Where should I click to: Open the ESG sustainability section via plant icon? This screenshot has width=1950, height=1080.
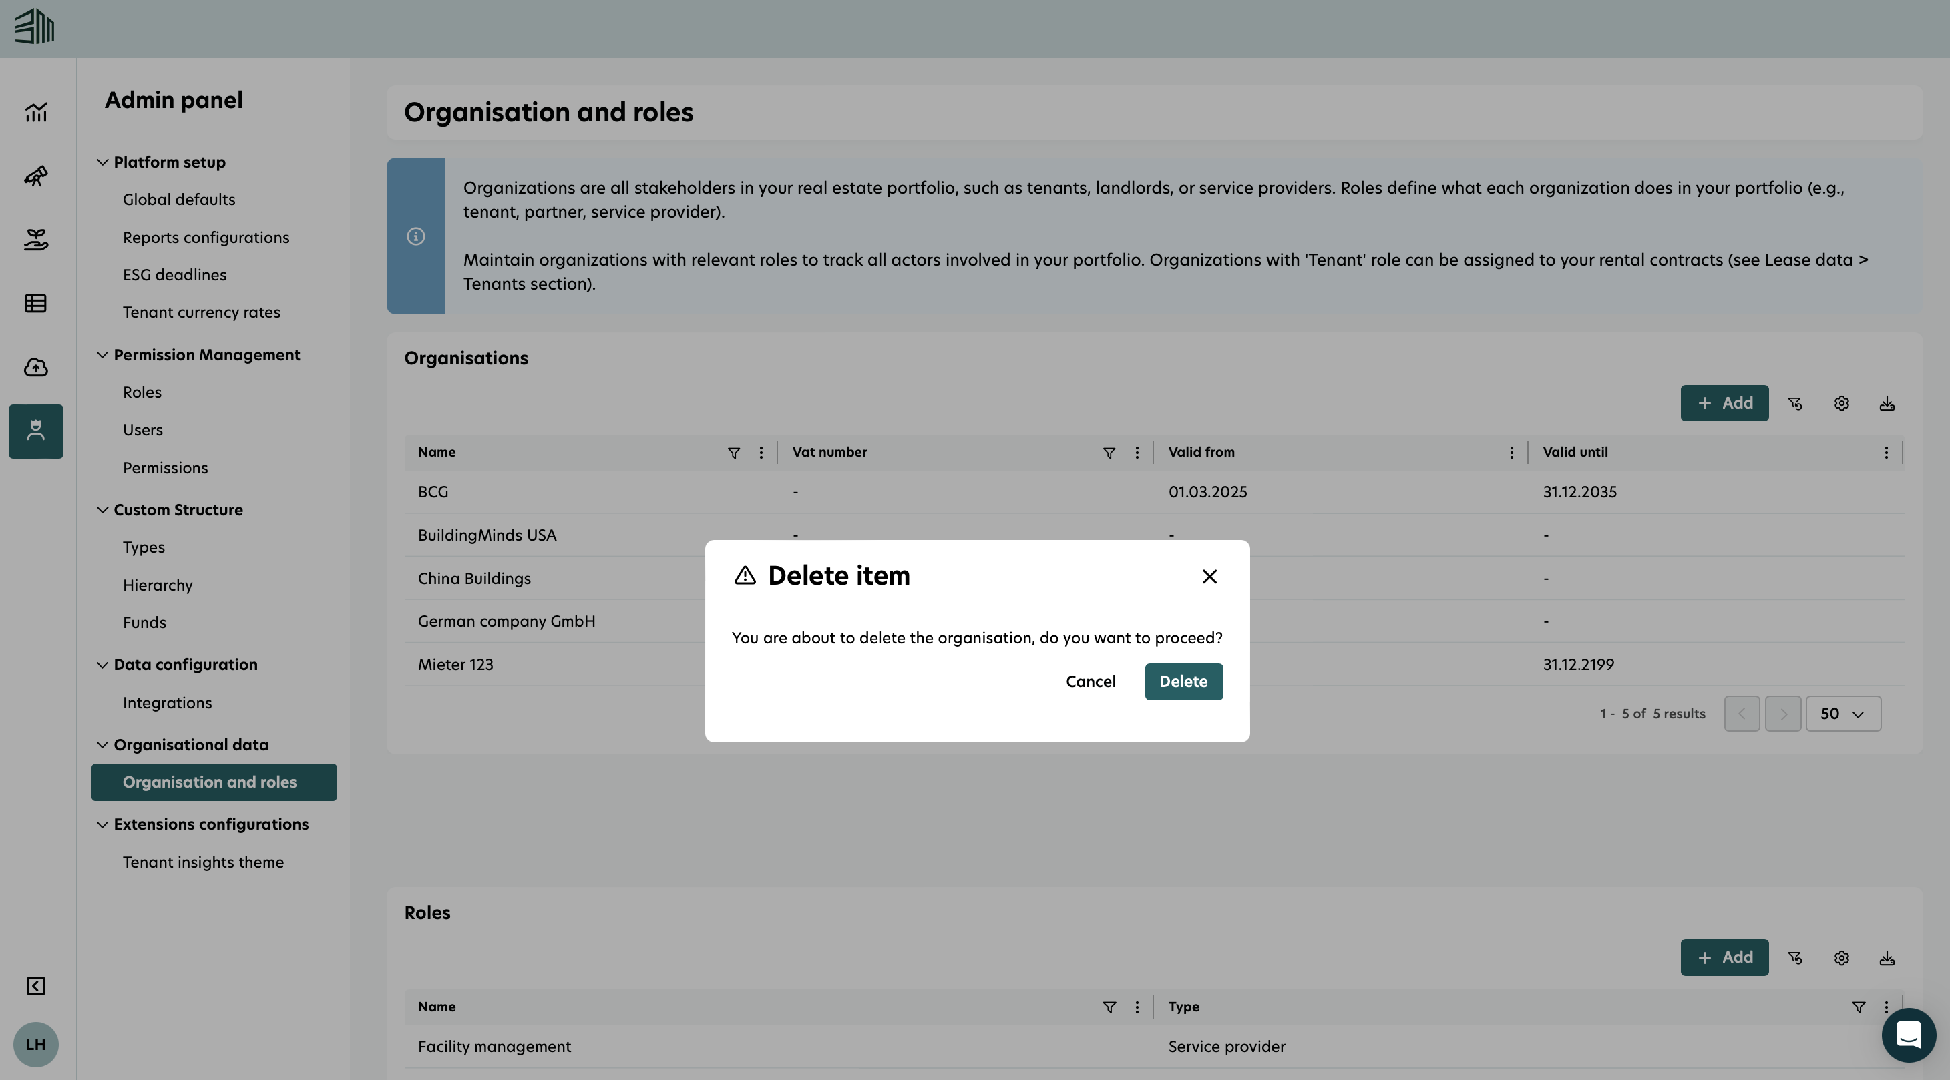pos(35,239)
